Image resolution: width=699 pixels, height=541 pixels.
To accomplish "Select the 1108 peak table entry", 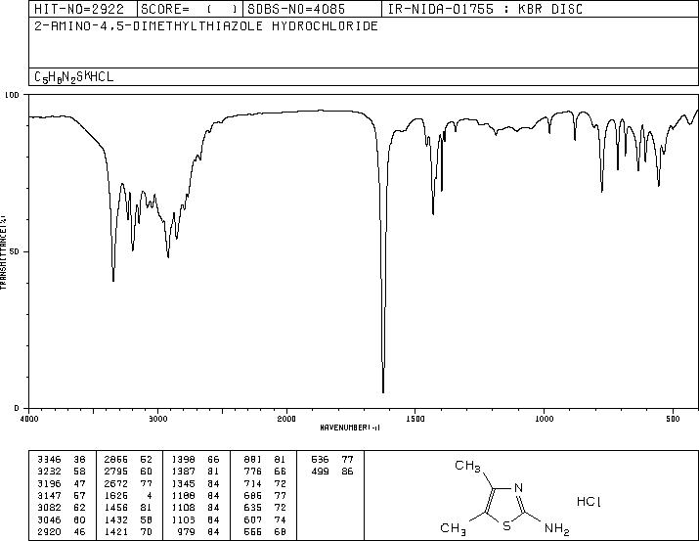I will click(x=196, y=508).
